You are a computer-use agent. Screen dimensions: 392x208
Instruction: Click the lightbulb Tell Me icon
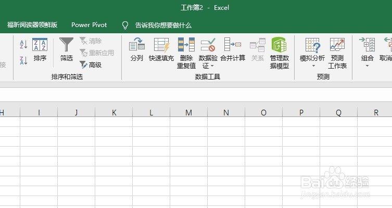coord(125,25)
